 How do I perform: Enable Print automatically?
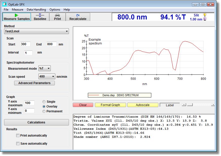(18, 135)
